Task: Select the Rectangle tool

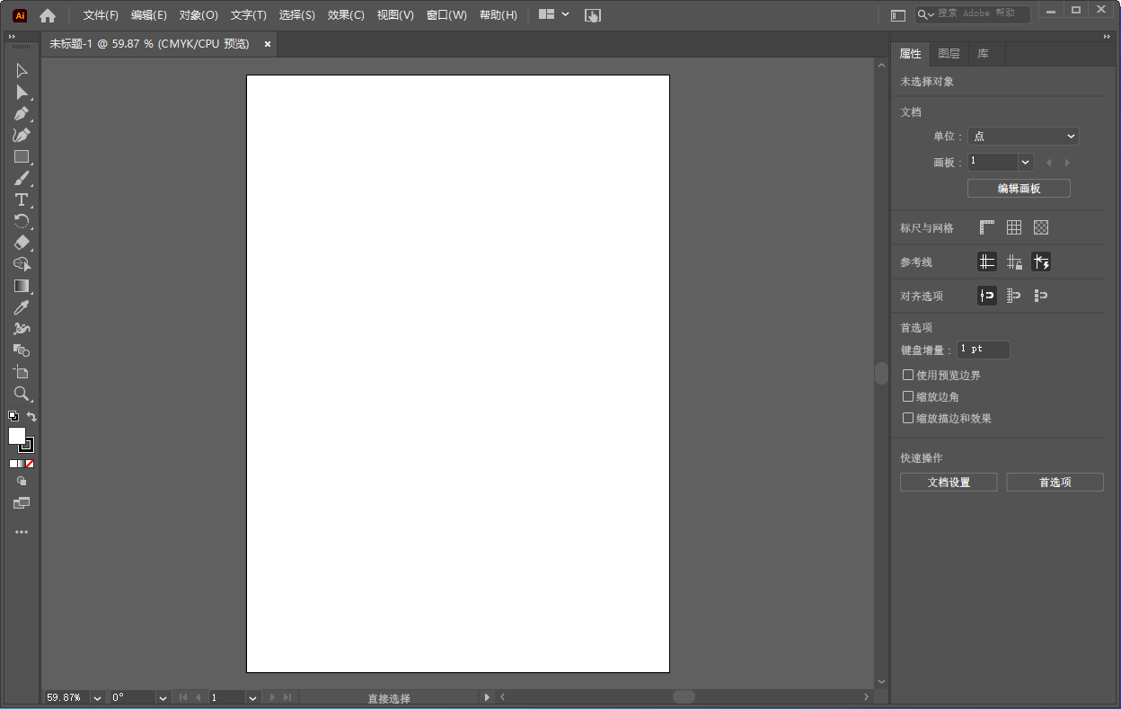Action: [20, 156]
